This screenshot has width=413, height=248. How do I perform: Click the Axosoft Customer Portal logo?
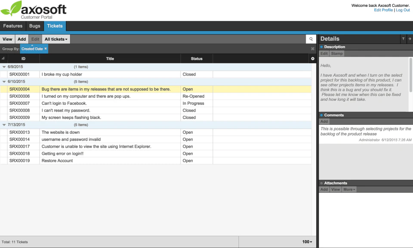pyautogui.click(x=34, y=9)
